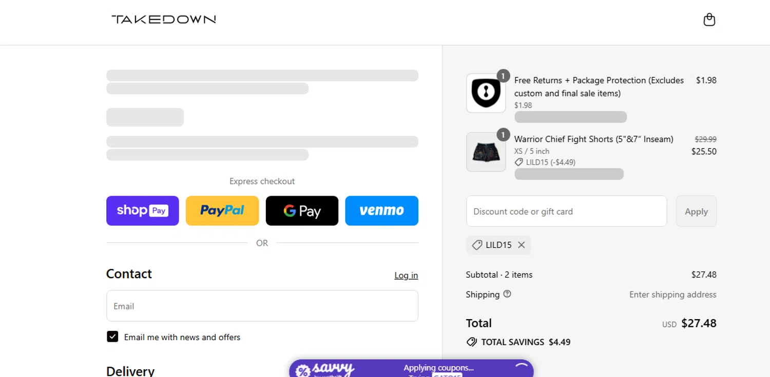Image resolution: width=770 pixels, height=377 pixels.
Task: Uncheck Email me with news and offers
Action: (x=112, y=337)
